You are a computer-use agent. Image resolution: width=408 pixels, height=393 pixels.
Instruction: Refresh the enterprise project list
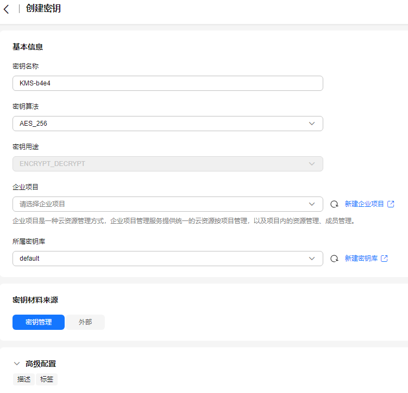[334, 204]
